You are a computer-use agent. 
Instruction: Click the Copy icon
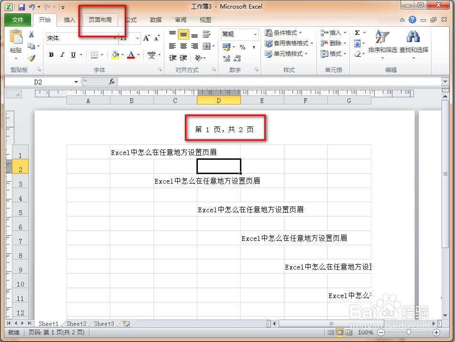click(x=32, y=46)
